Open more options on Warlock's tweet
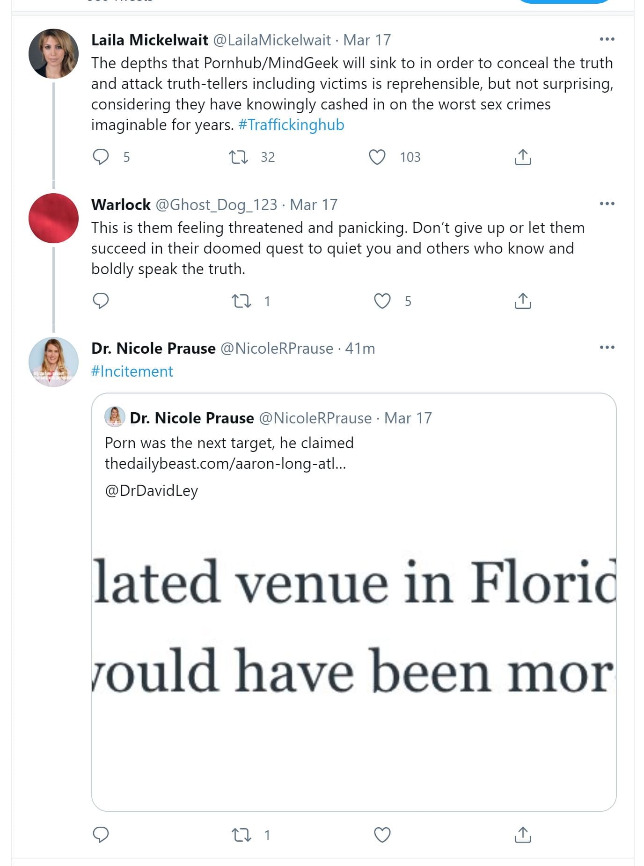This screenshot has height=866, width=644. (x=607, y=204)
